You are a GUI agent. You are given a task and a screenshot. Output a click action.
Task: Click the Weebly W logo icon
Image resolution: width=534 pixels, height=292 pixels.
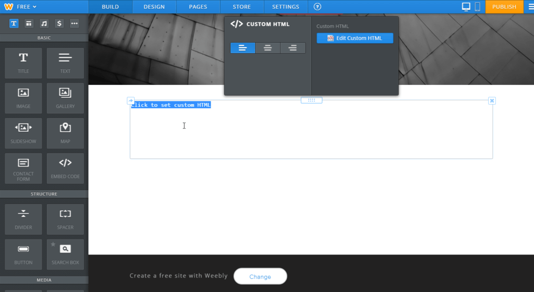[x=8, y=7]
